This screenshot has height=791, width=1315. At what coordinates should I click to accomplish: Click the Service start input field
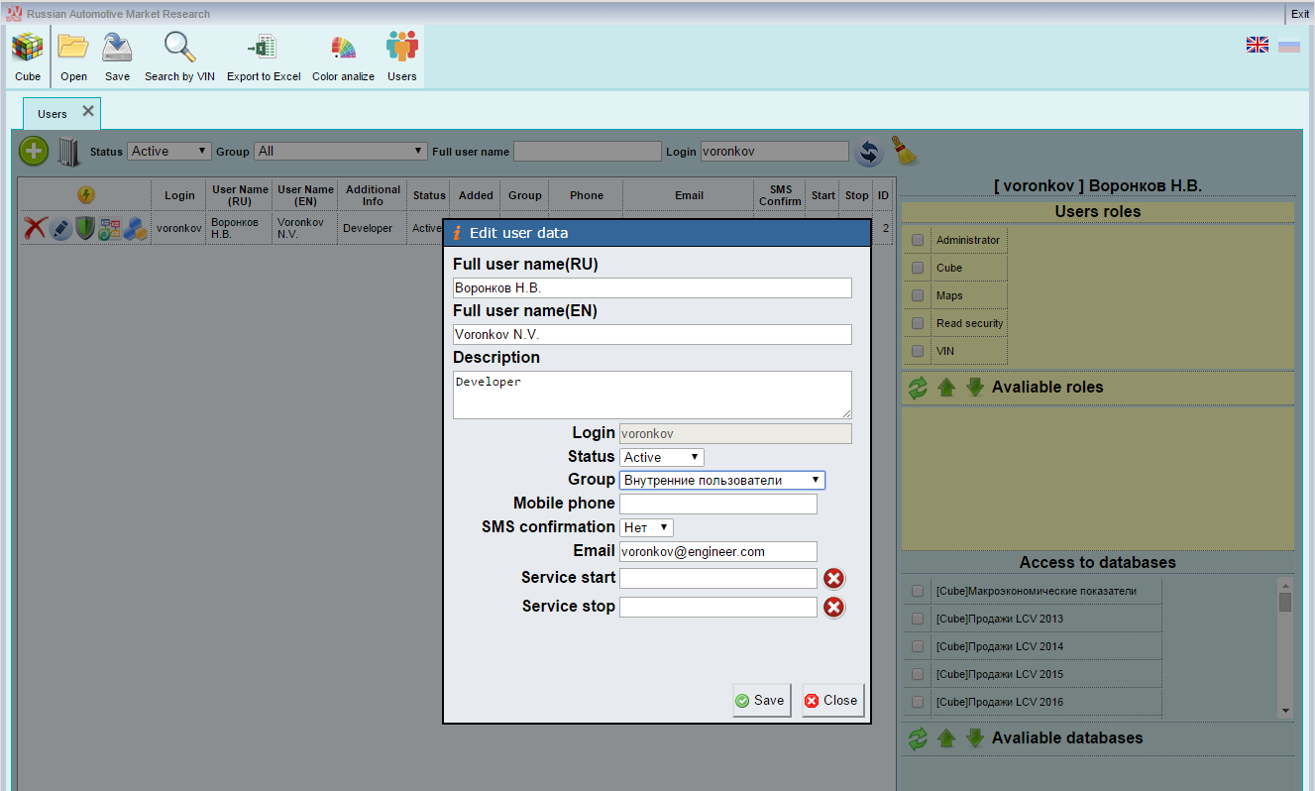click(x=718, y=578)
